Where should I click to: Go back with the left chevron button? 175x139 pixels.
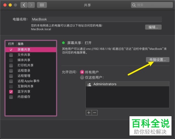24,5
